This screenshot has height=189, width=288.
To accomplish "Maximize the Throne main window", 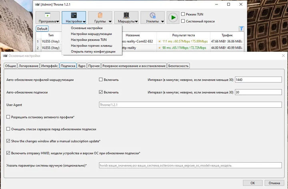I will pyautogui.click(x=228, y=4).
